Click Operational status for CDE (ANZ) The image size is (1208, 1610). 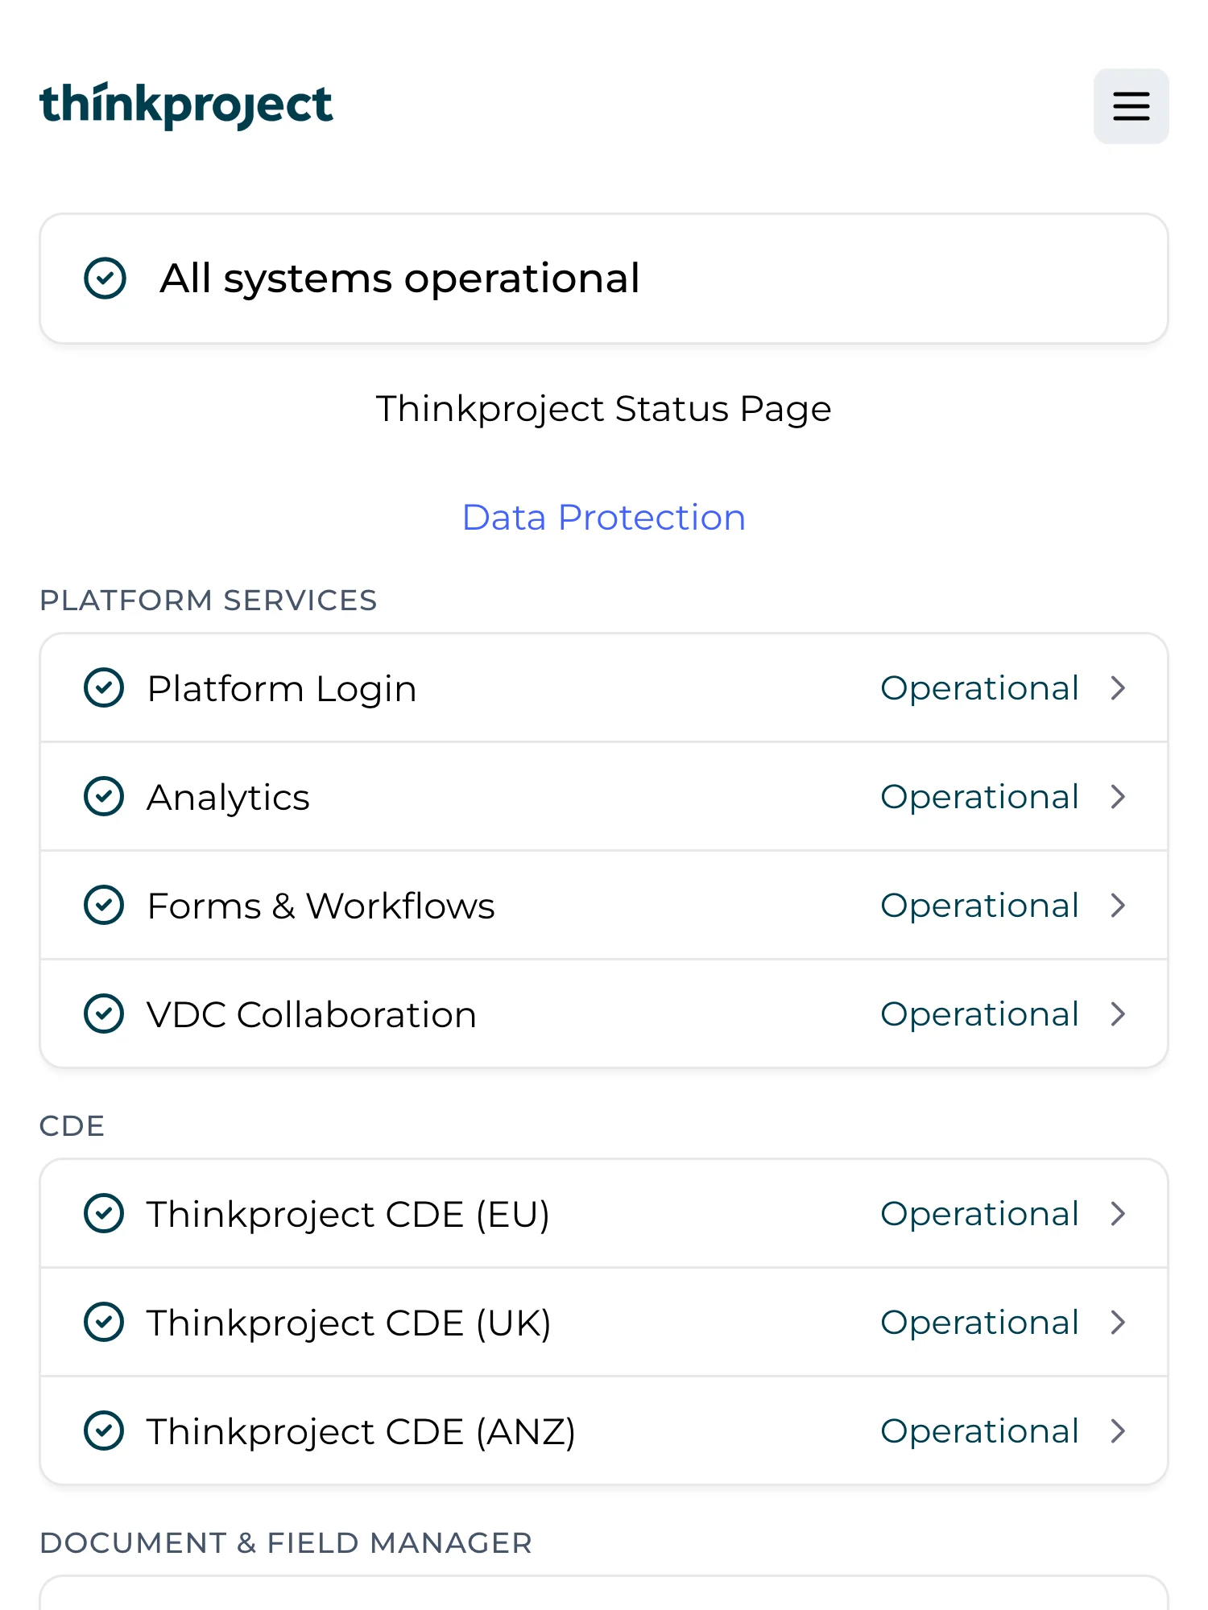pyautogui.click(x=979, y=1432)
